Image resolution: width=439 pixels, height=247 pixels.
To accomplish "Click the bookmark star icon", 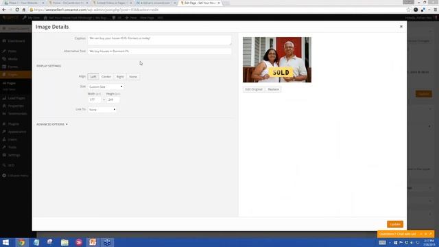I will [408, 10].
